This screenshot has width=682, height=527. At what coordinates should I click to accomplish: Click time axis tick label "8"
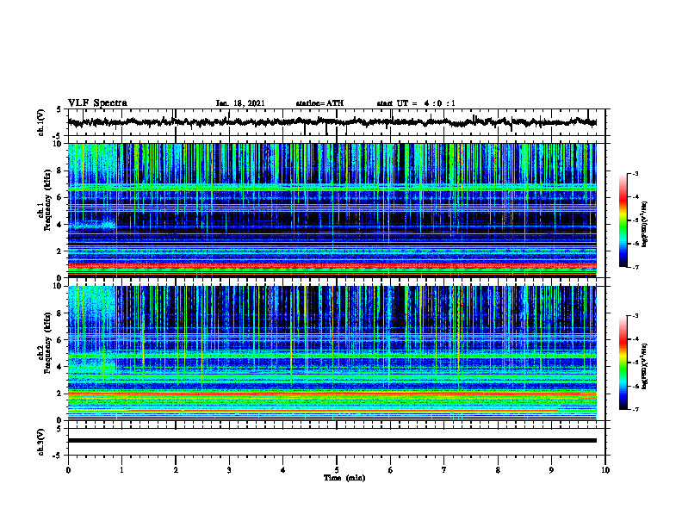tap(498, 470)
